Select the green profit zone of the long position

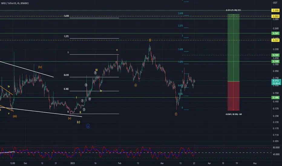click(234, 48)
